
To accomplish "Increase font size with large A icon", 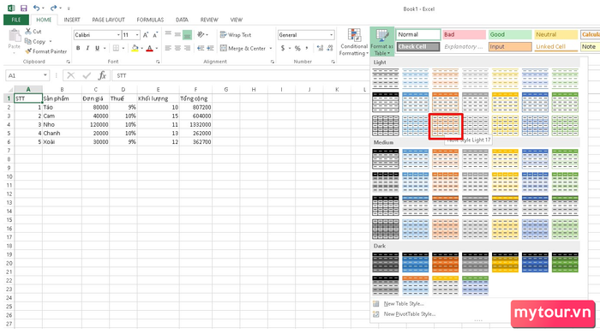I will point(146,35).
